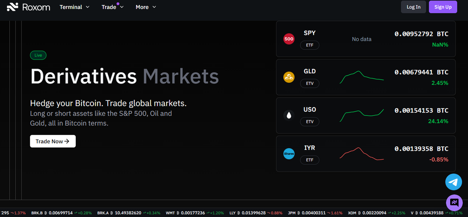Click ticker price 10.49382620 for BRK.A
Viewport: 468px width, 217px height.
(127, 213)
